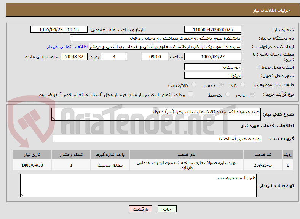Click the province field خوزستان
300x219 pixels.
click(x=212, y=67)
